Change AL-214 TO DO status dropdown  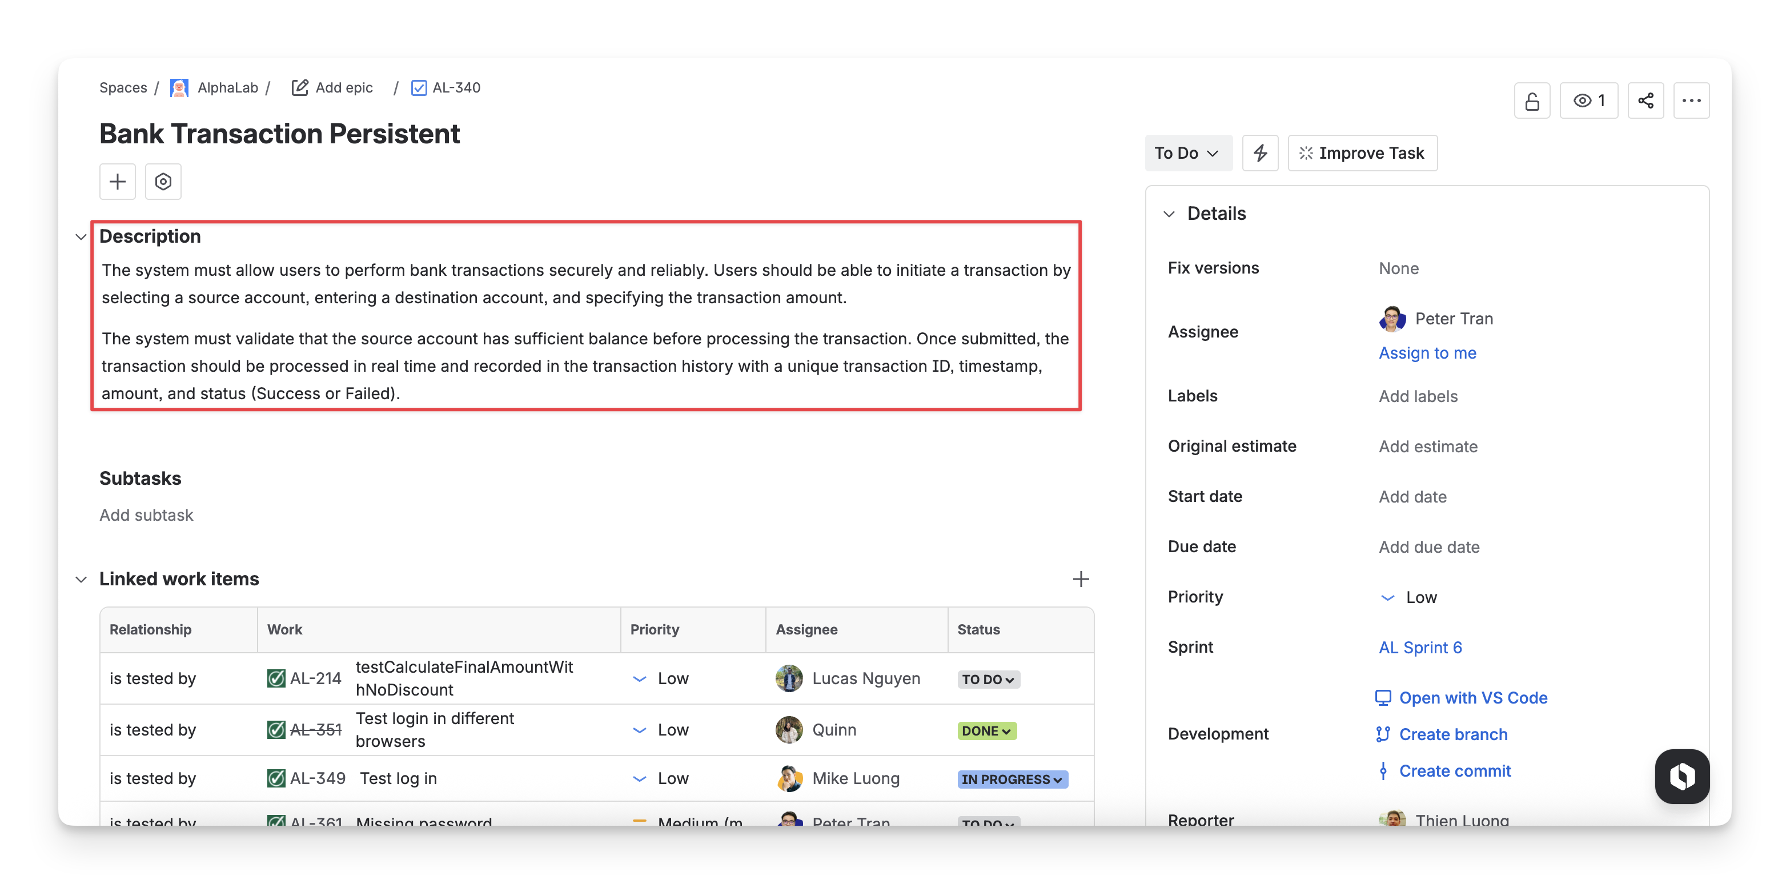[988, 679]
